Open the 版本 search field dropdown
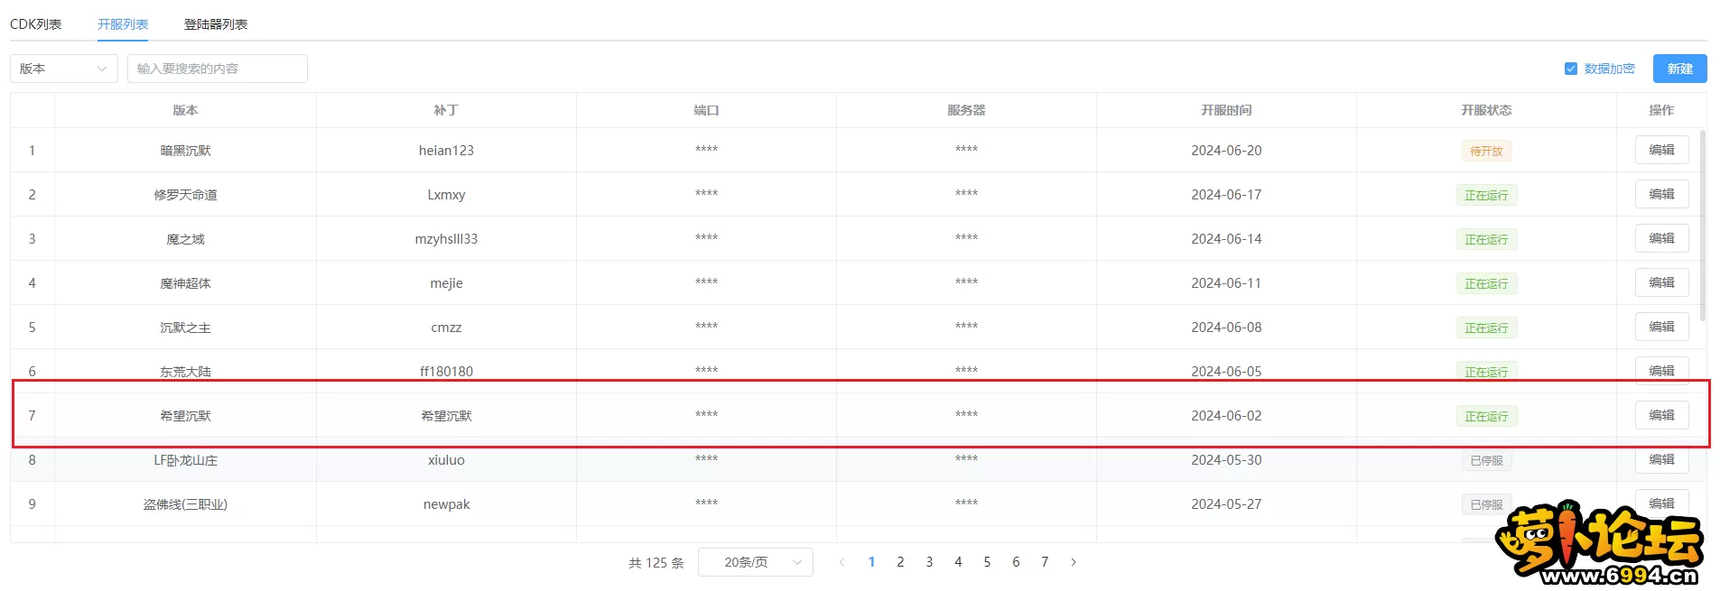This screenshot has width=1720, height=591. (64, 69)
